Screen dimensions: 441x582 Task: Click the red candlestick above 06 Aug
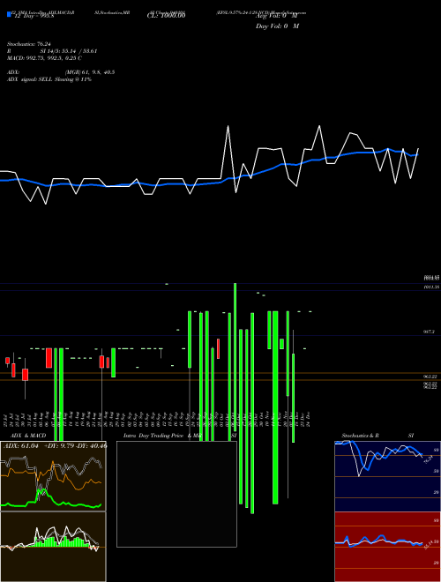(x=49, y=358)
